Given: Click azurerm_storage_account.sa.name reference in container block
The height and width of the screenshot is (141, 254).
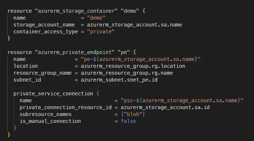Looking at the screenshot, I should [x=134, y=25].
